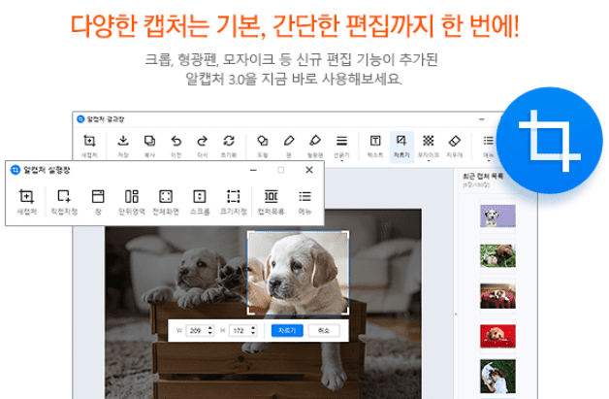The width and height of the screenshot is (609, 399).
Task: Grab the crop selection bottom-right corner handle
Action: coord(347,313)
